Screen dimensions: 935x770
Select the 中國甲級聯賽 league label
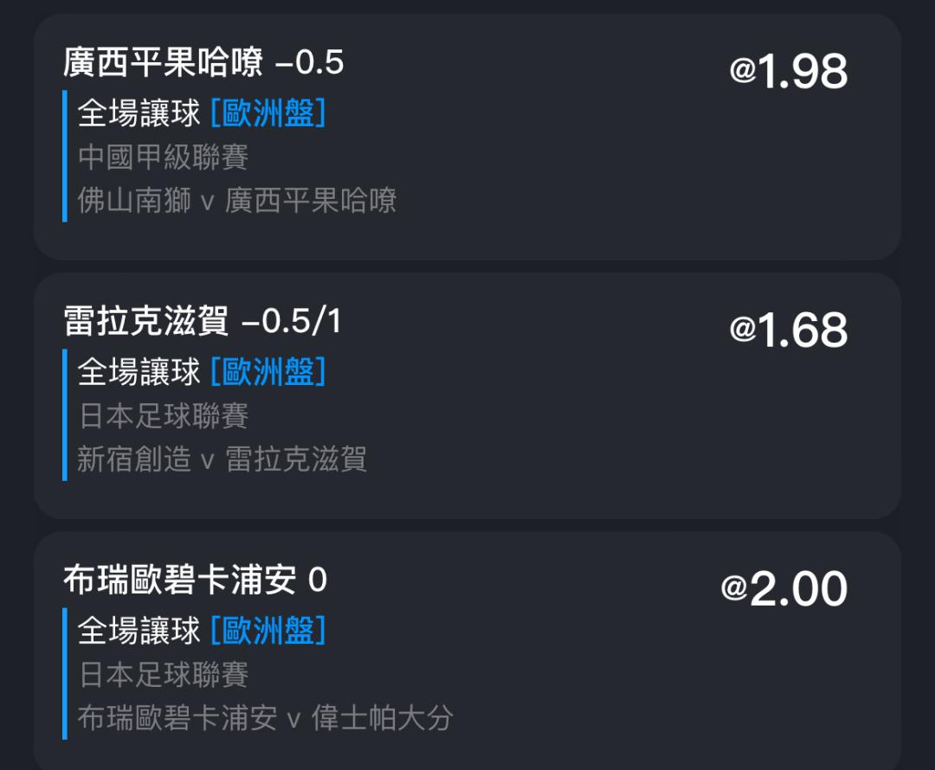(164, 157)
